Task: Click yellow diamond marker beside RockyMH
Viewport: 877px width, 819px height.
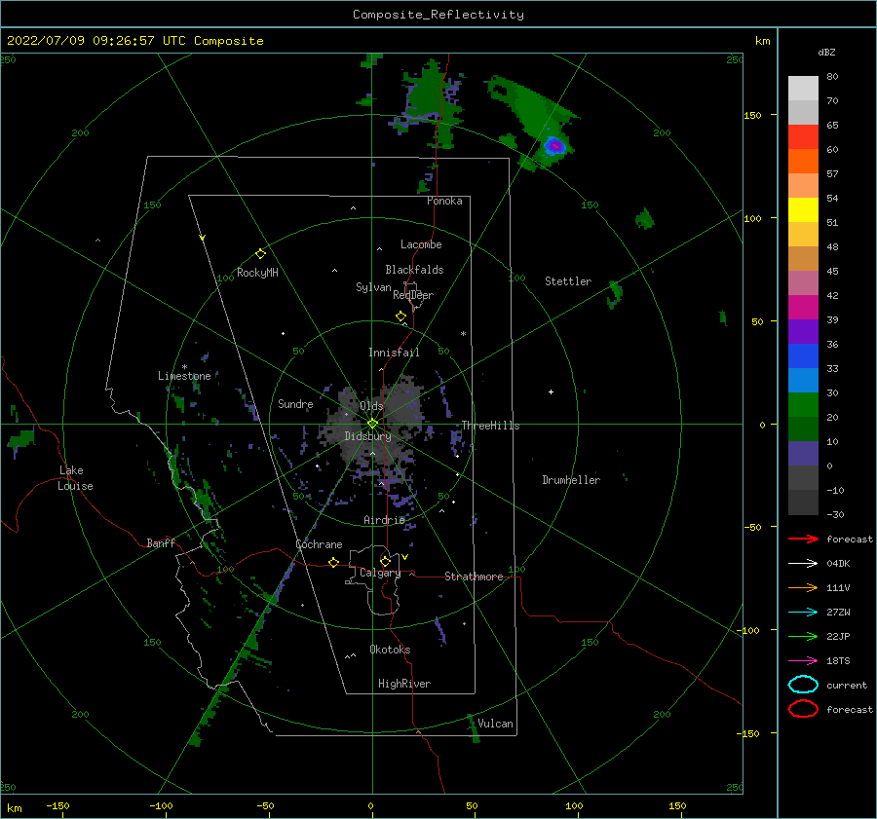Action: pos(260,254)
